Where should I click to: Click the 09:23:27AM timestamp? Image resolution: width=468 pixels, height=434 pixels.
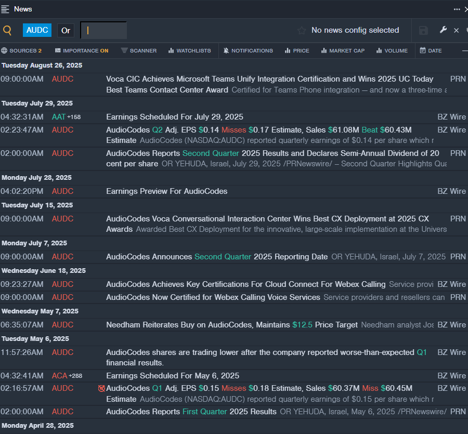[x=22, y=284]
